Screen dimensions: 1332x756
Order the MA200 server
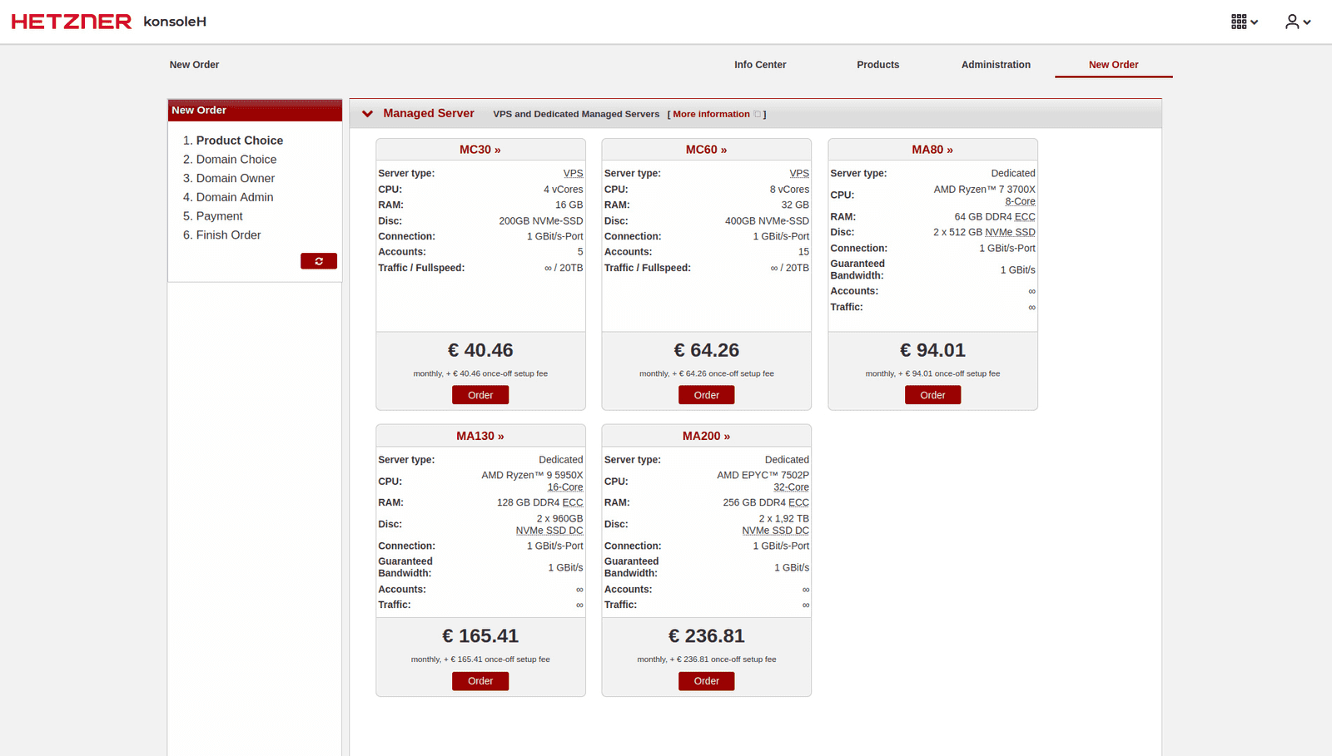(x=706, y=680)
